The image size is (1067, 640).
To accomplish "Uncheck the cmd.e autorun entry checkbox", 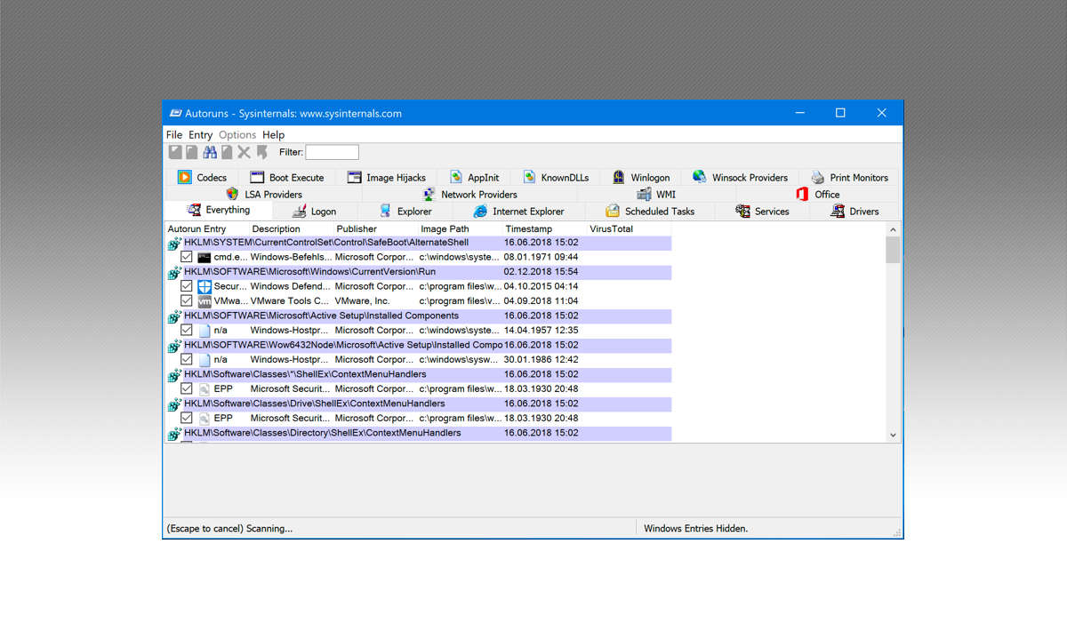I will (x=187, y=257).
